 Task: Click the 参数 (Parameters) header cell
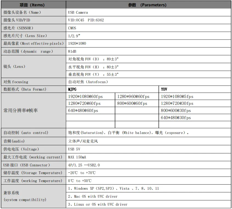point(148,5)
